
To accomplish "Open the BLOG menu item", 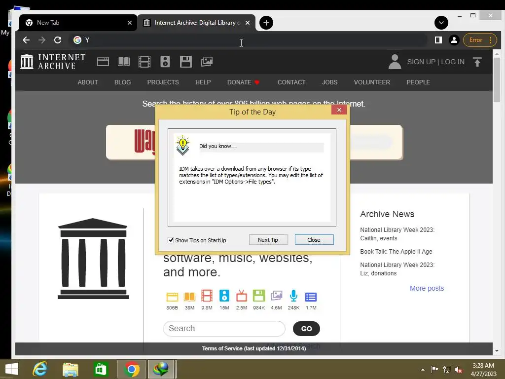I will point(122,82).
